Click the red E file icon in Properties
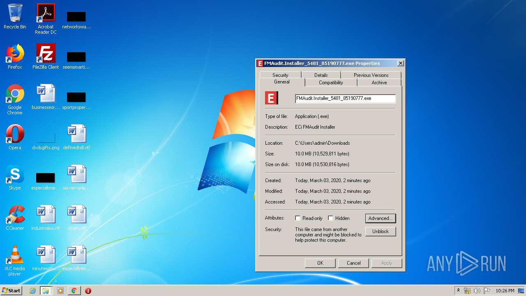The width and height of the screenshot is (526, 296). (x=271, y=98)
